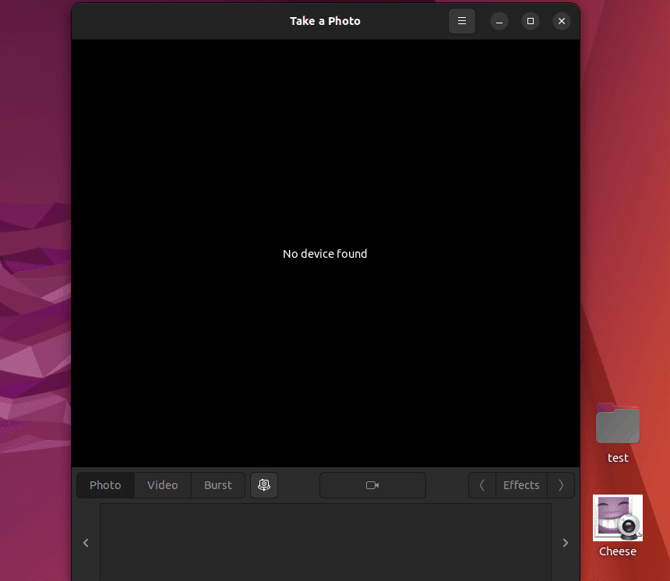Click the left arrow in the gallery strip
670x581 pixels.
[86, 542]
